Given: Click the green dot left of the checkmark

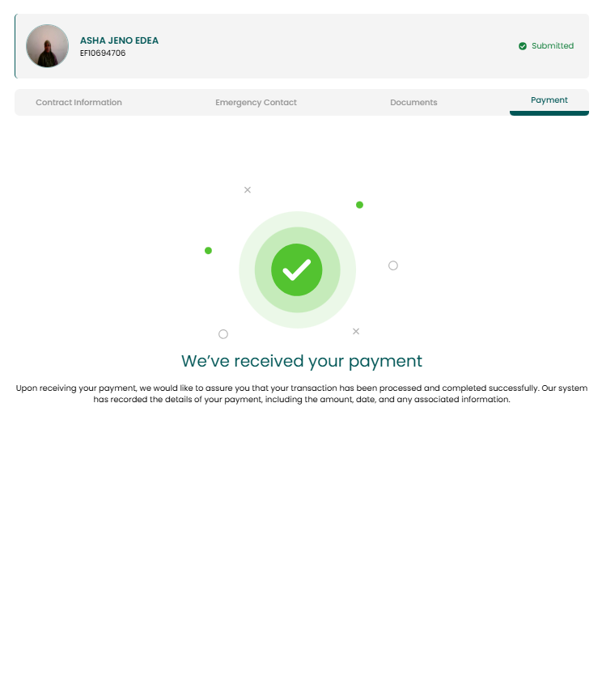Looking at the screenshot, I should pos(208,250).
